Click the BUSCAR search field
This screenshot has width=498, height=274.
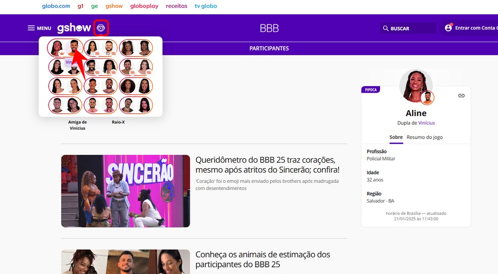pos(408,28)
